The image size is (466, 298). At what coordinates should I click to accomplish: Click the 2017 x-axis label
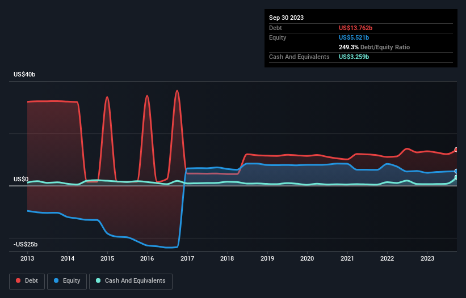(187, 258)
